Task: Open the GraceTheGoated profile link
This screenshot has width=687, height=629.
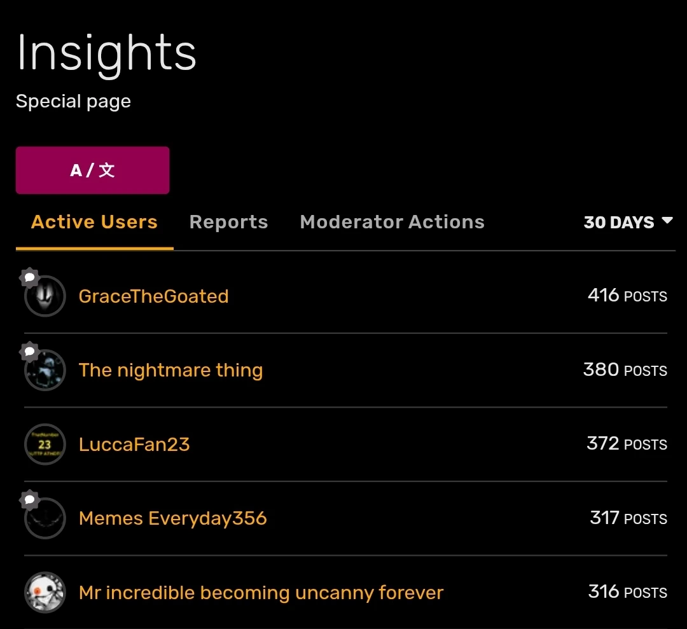Action: coord(153,296)
